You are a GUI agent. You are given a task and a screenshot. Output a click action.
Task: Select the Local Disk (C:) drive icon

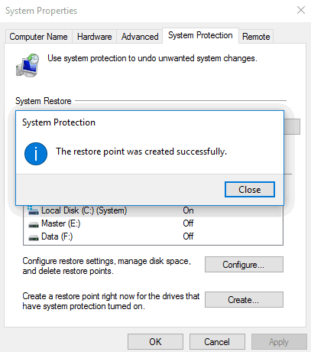[33, 210]
